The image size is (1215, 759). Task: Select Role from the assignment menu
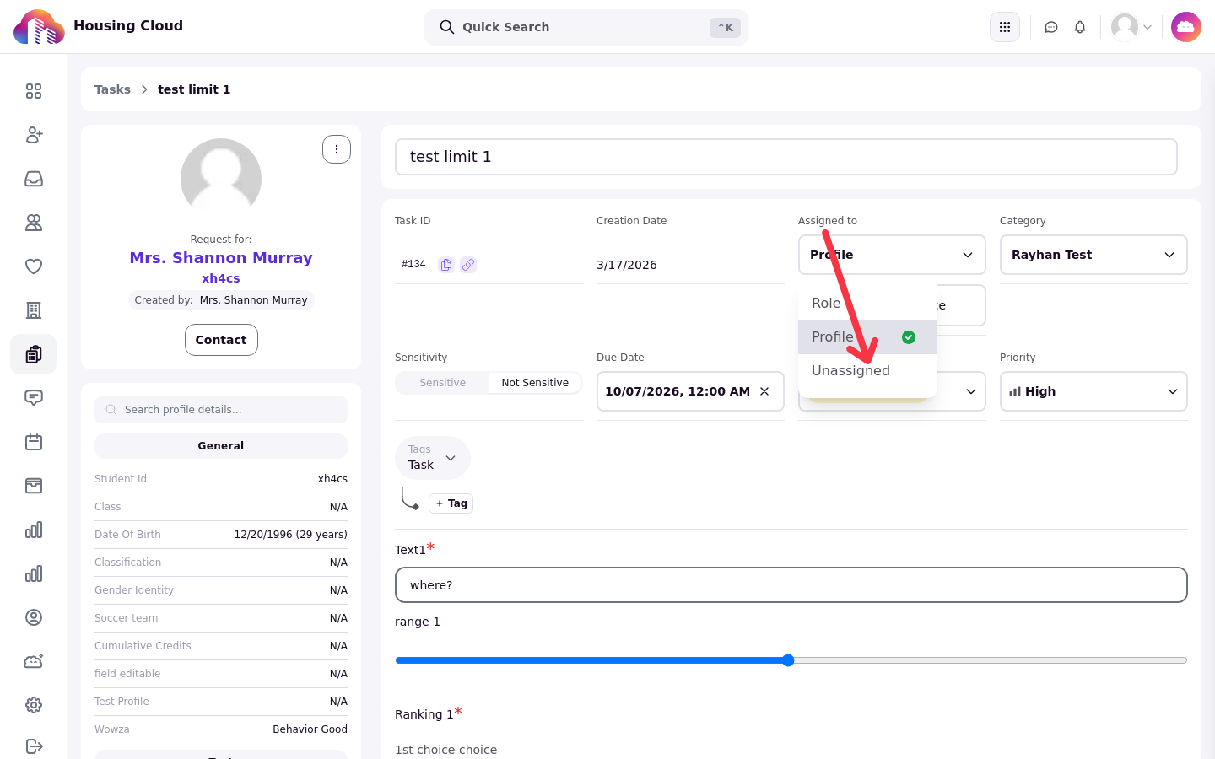click(x=867, y=304)
